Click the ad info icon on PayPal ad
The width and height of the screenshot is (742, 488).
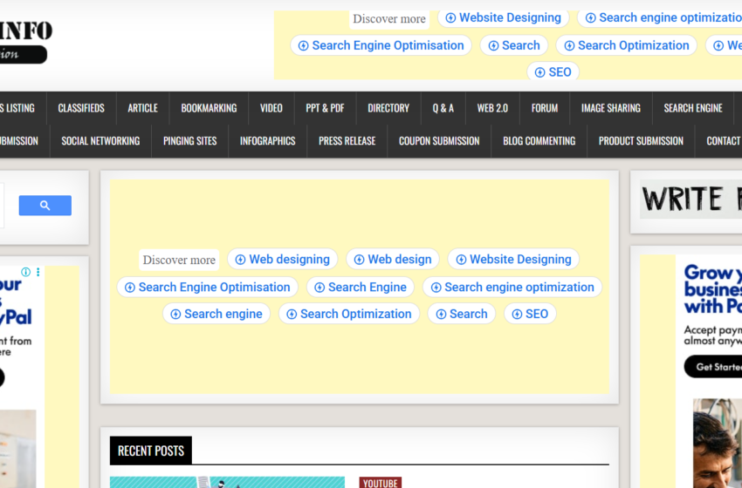click(25, 272)
